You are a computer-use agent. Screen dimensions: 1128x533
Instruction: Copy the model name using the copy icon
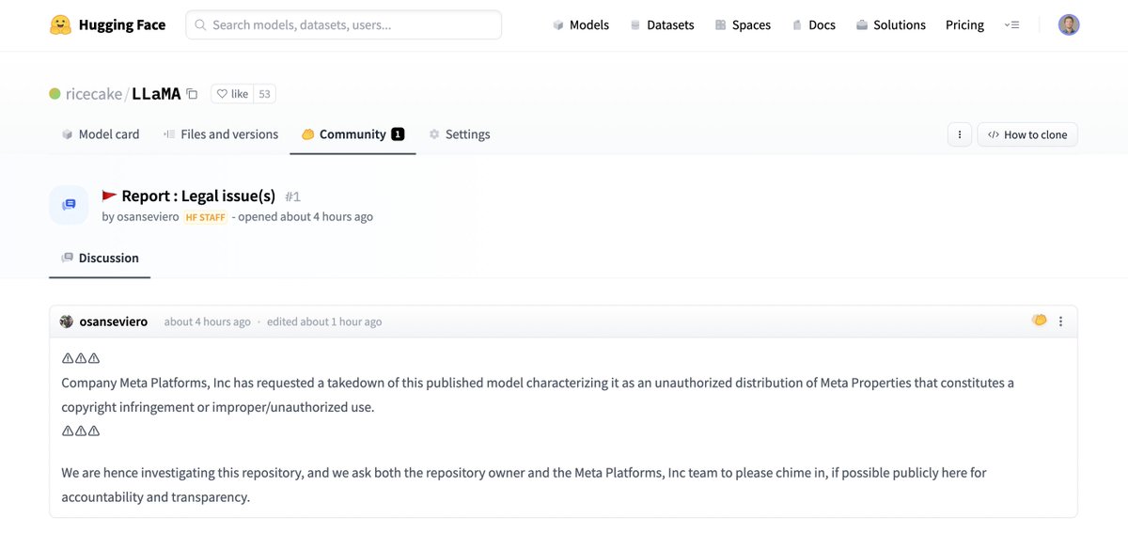(192, 94)
